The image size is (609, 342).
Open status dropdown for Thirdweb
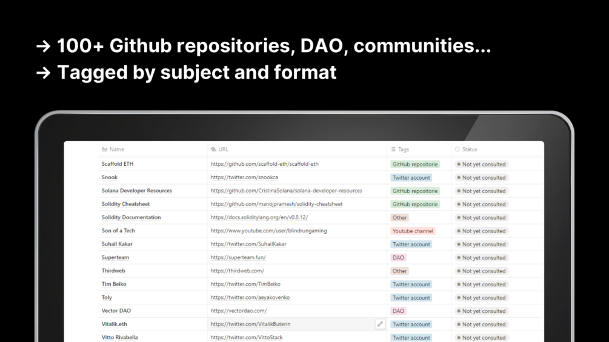click(481, 271)
